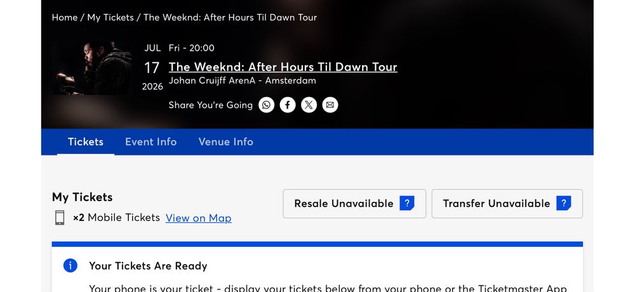Click The Weeknd event thumbnail image
This screenshot has height=292, width=635.
click(92, 69)
